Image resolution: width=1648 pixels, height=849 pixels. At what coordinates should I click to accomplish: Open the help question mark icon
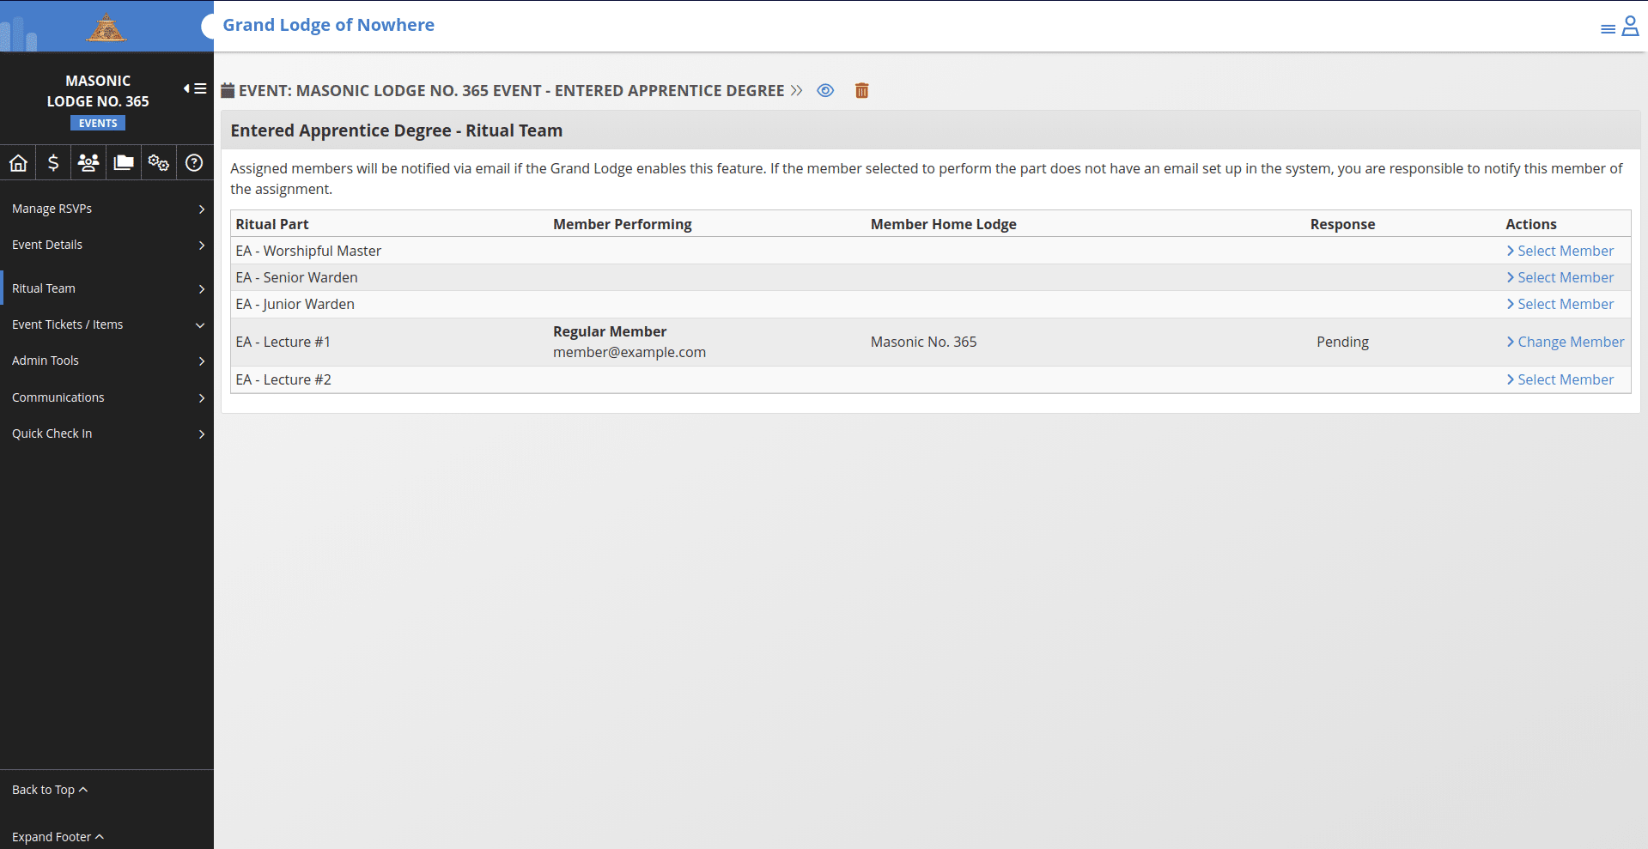[194, 162]
